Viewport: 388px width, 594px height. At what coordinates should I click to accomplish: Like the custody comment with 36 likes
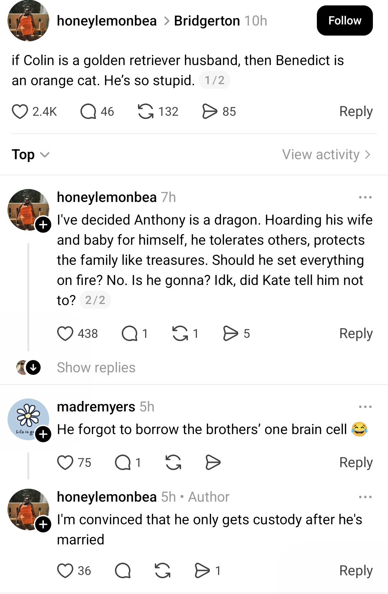[x=65, y=571]
